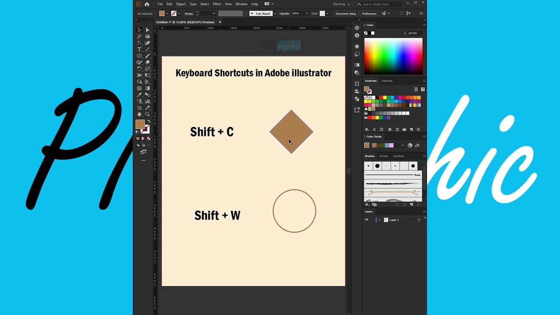Delete swatch with the Swatches trash icon

pyautogui.click(x=418, y=129)
